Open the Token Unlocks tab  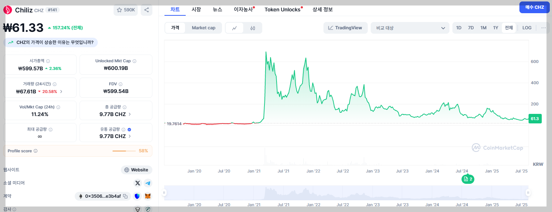(x=283, y=10)
